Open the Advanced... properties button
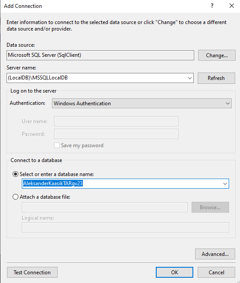Viewport: 240px width, 283px height. pyautogui.click(x=215, y=254)
